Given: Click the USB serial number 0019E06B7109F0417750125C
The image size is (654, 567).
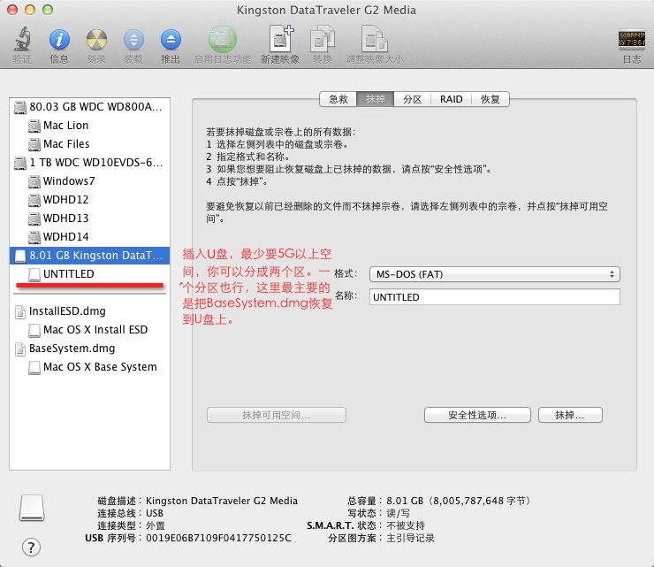Looking at the screenshot, I should [218, 538].
